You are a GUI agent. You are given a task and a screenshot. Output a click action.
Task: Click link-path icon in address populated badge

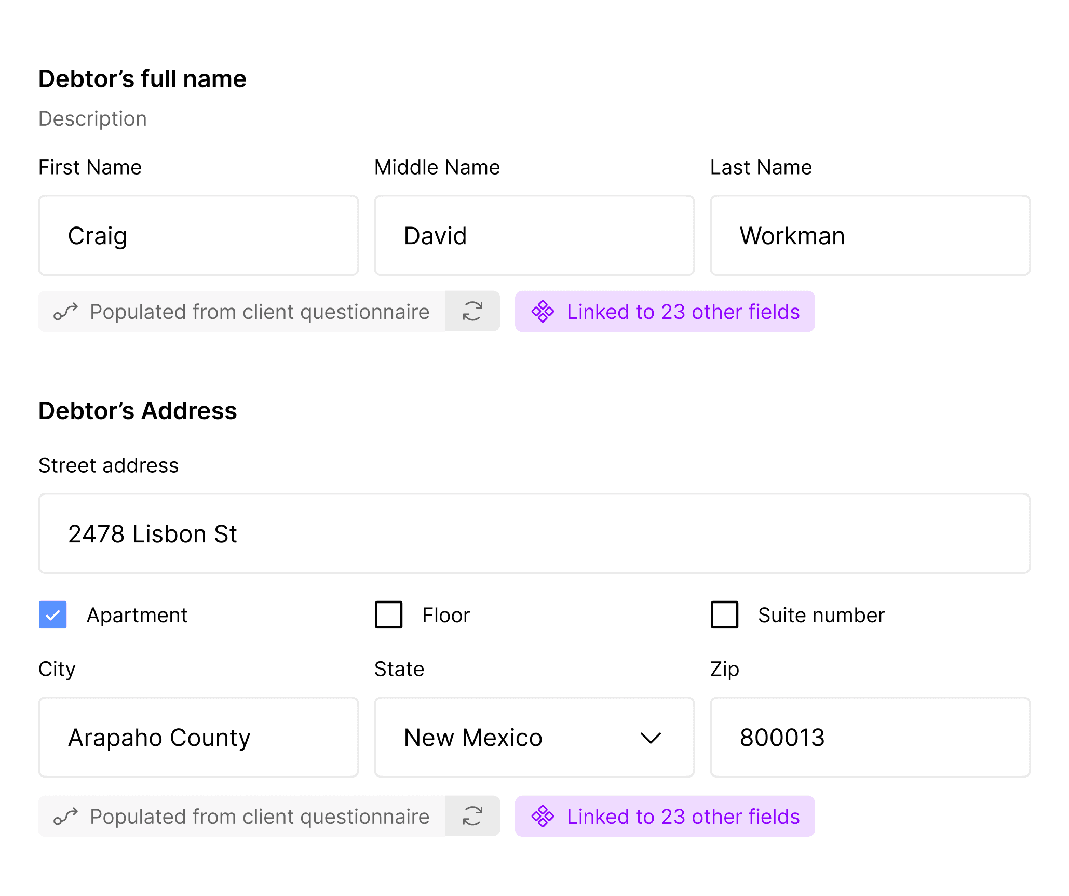coord(66,816)
